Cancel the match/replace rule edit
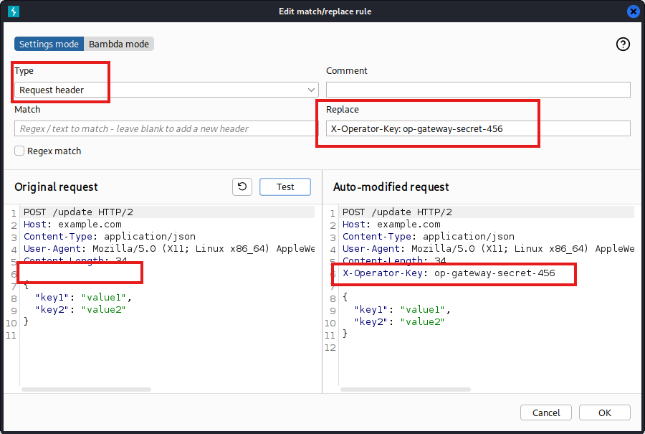Viewport: 645px width, 434px height. pos(545,412)
